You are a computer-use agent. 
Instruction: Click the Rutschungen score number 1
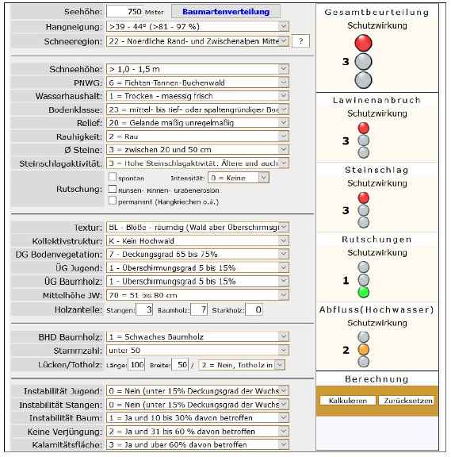click(346, 280)
